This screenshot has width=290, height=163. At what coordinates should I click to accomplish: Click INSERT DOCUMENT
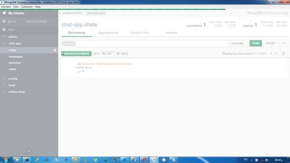coord(77,53)
